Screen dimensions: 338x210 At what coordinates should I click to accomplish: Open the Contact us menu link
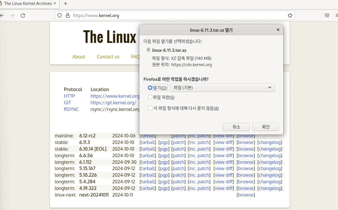click(x=108, y=57)
